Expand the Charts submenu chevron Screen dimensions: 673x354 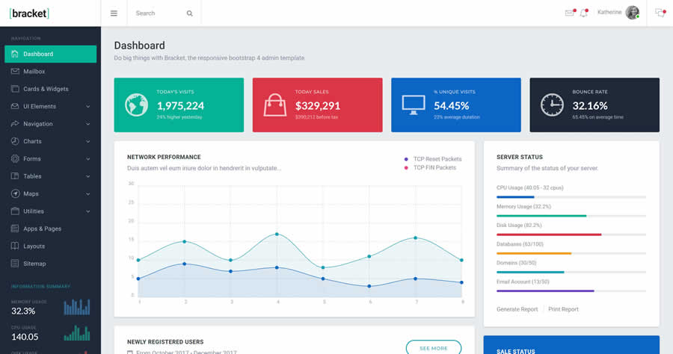coord(88,141)
